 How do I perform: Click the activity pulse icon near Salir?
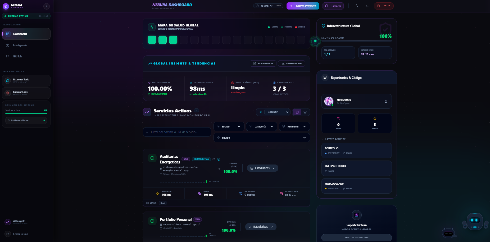[x=357, y=6]
